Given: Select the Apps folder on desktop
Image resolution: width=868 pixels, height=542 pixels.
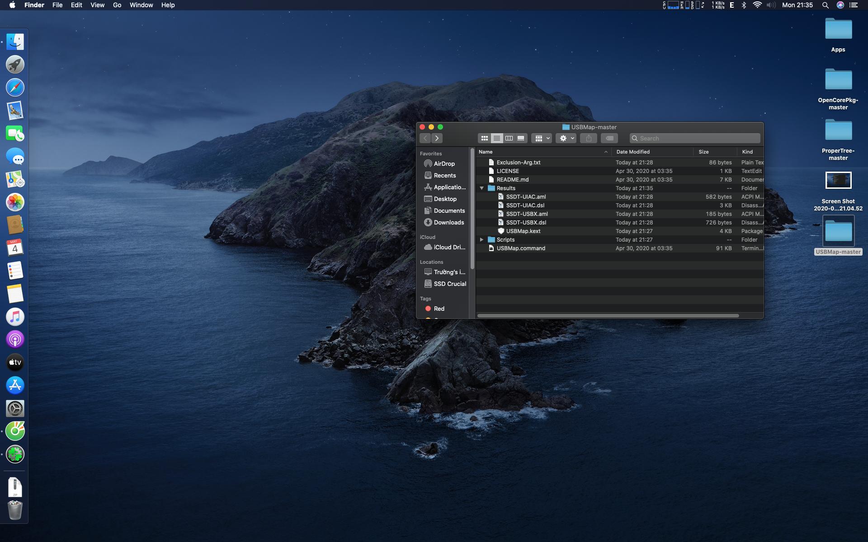Looking at the screenshot, I should click(x=838, y=29).
